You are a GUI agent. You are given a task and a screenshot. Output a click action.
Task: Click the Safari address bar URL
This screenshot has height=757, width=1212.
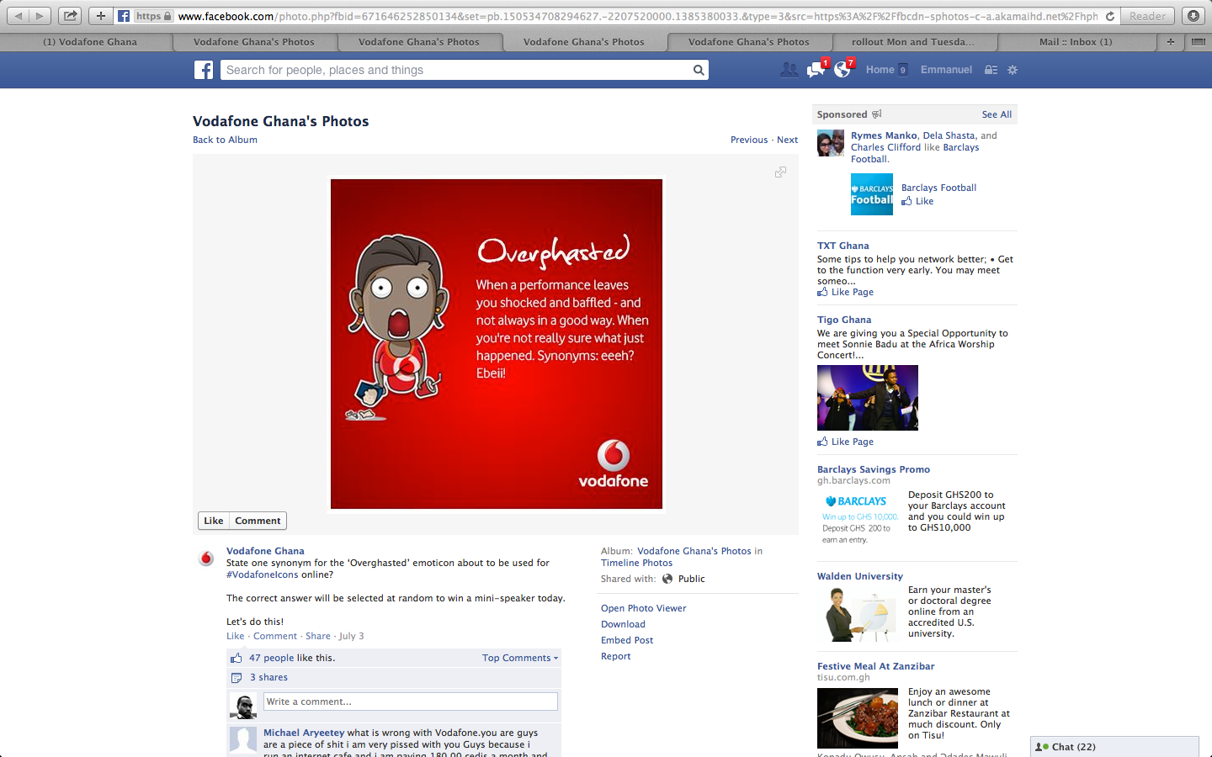coord(637,16)
